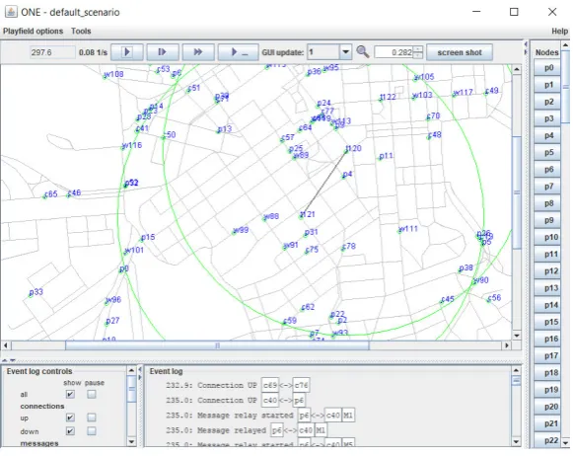Click node t121 on the map
This screenshot has width=573, height=456.
307,214
